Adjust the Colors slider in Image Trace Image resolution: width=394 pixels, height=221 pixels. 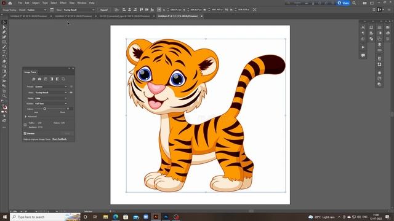45,109
